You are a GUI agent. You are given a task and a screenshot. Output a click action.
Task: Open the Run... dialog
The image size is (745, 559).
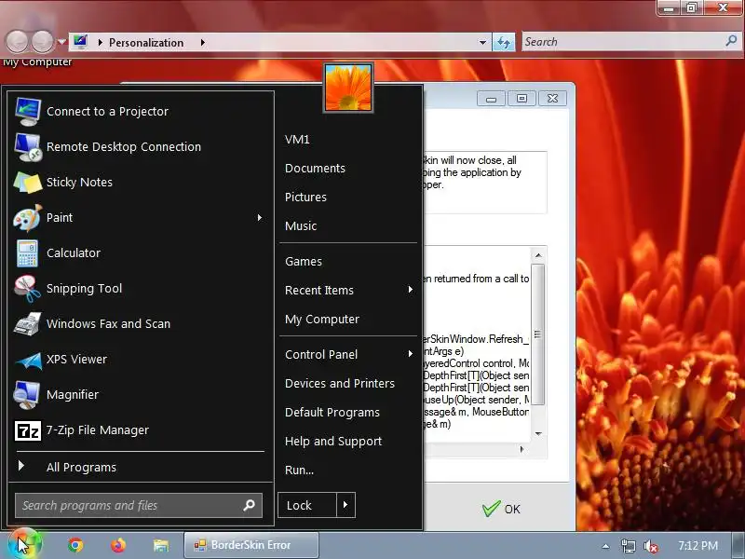pos(299,470)
